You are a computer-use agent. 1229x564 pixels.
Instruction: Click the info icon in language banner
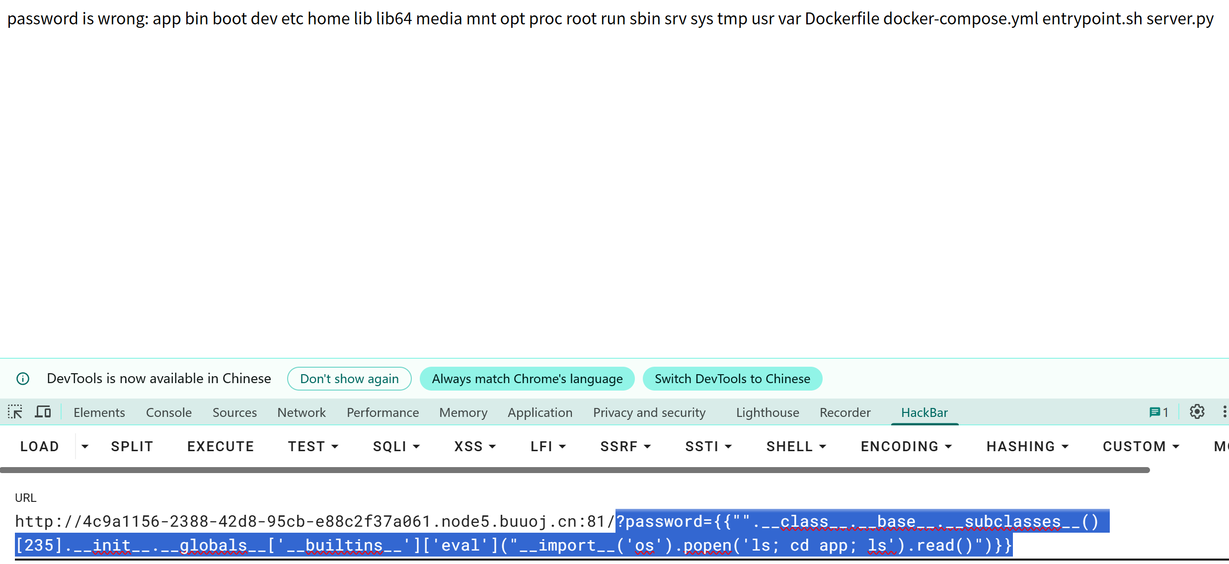pos(23,379)
